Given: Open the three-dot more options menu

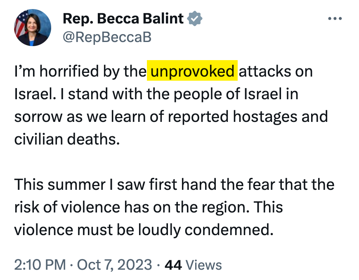Looking at the screenshot, I should coord(335,19).
